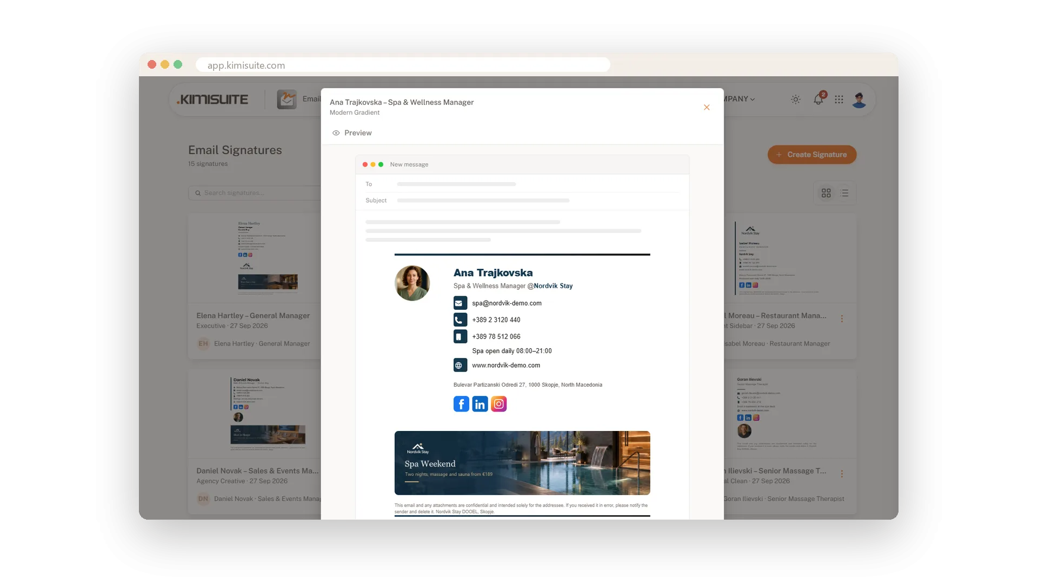Open the user avatar menu
The width and height of the screenshot is (1038, 584).
pyautogui.click(x=859, y=99)
